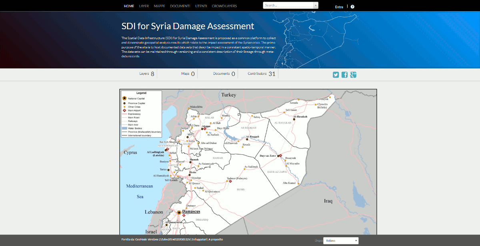Open the CROWD LAYERS menu item
The width and height of the screenshot is (480, 246).
point(224,6)
